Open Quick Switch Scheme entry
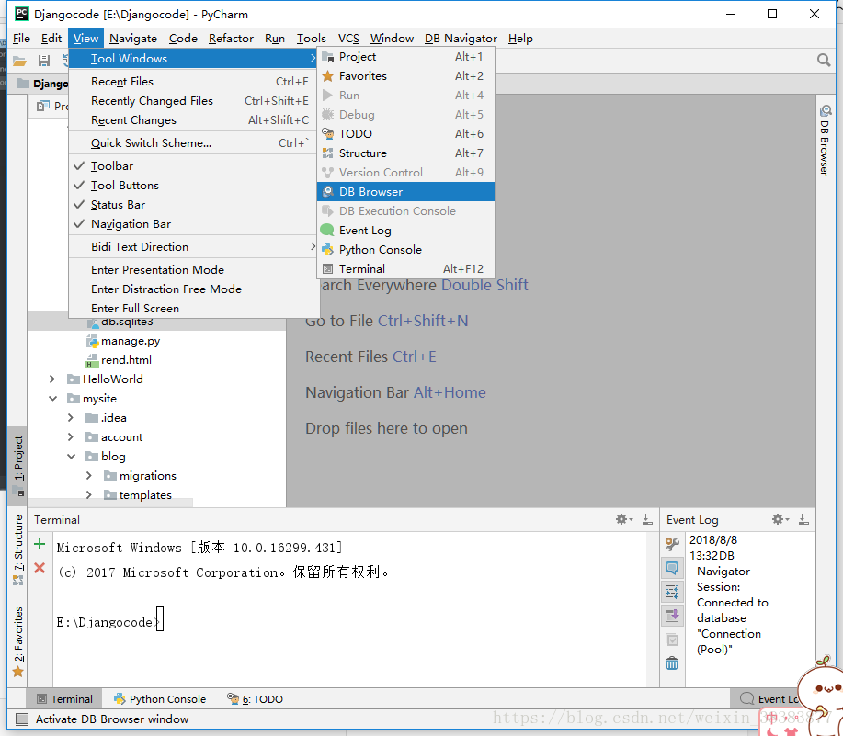Screen dimensions: 843x736 click(x=194, y=143)
